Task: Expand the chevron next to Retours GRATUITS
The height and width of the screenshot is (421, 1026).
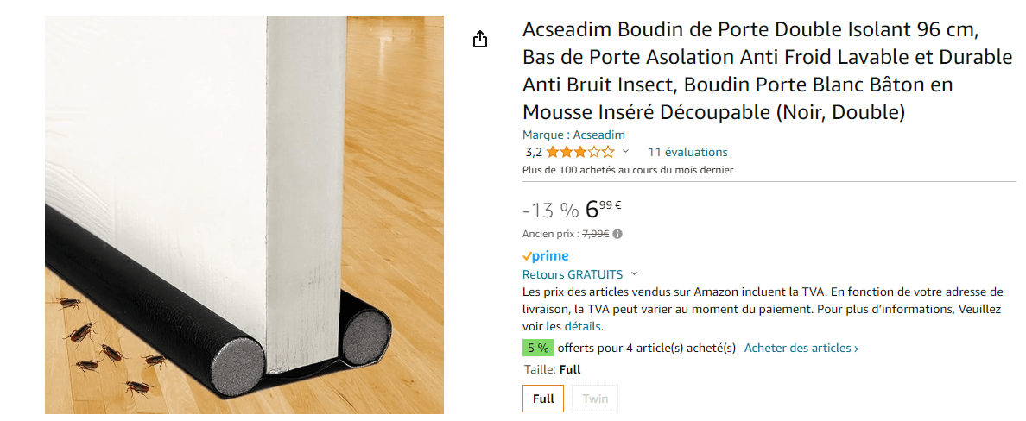Action: point(635,274)
